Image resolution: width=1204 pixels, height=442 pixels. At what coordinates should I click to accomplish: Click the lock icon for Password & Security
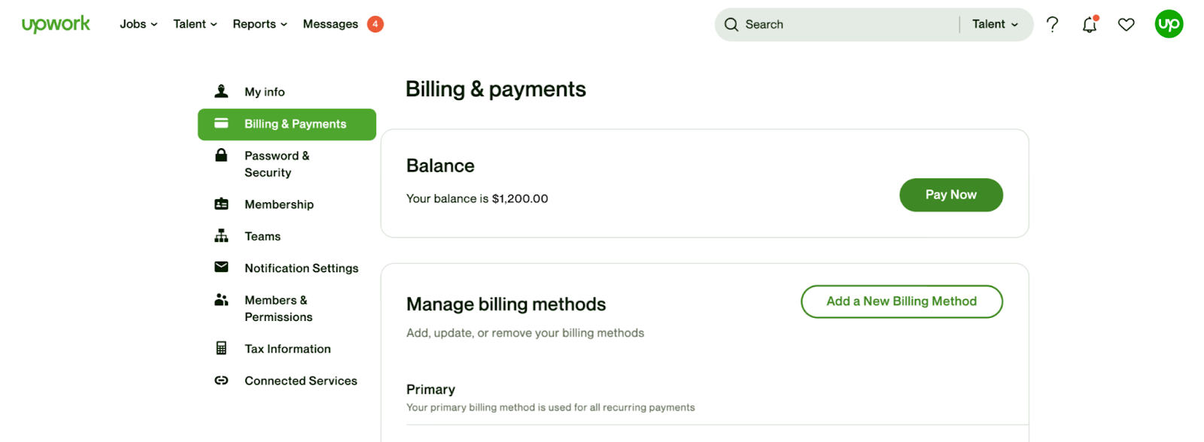point(221,156)
